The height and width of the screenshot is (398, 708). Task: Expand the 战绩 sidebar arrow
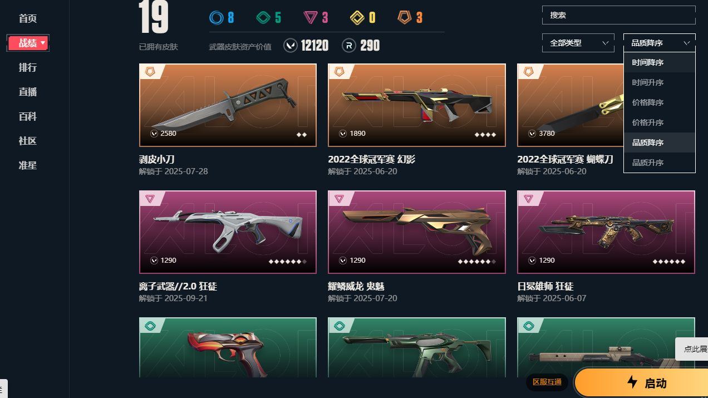coord(43,43)
